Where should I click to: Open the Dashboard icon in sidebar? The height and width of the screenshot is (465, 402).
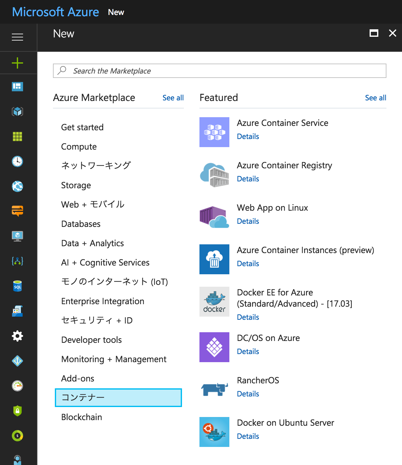point(17,86)
